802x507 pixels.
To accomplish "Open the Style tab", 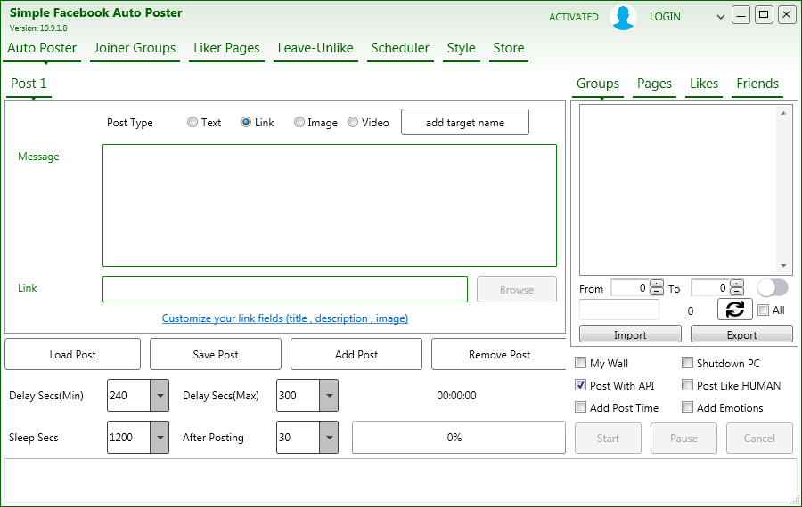I will pos(462,48).
